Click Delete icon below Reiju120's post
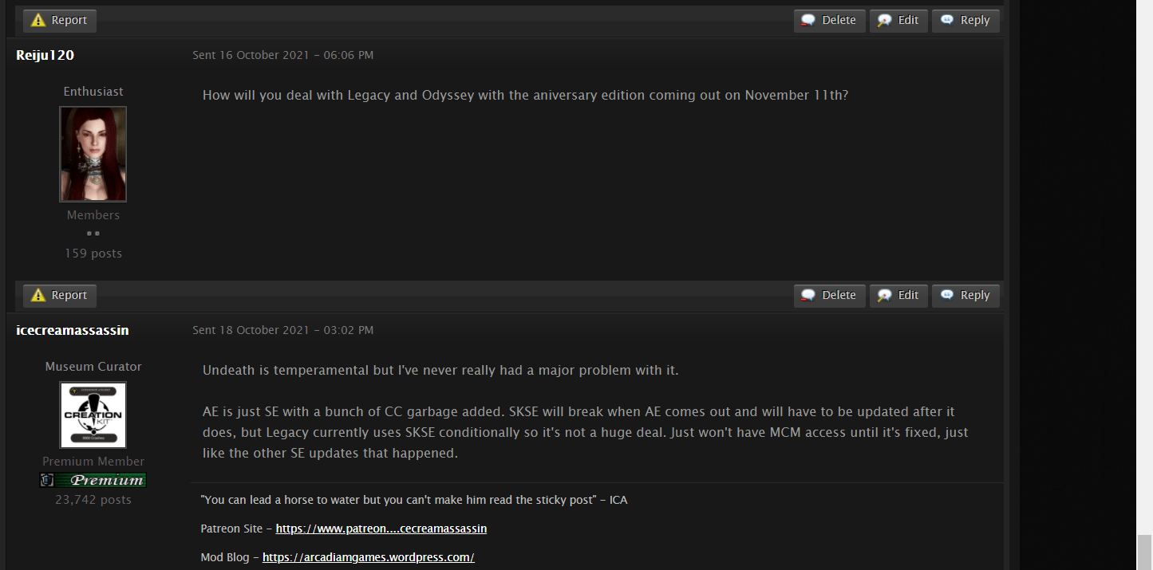Image resolution: width=1153 pixels, height=570 pixels. click(808, 296)
